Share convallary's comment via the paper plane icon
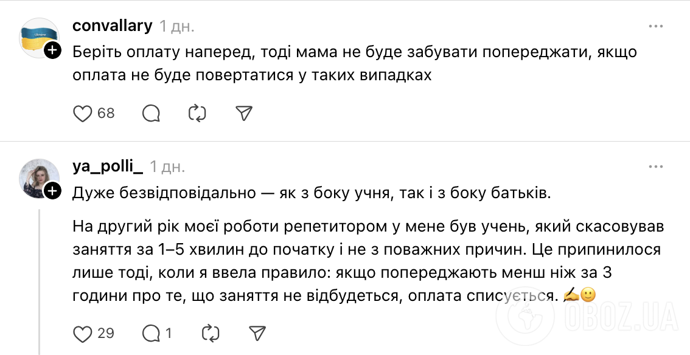 click(x=243, y=113)
